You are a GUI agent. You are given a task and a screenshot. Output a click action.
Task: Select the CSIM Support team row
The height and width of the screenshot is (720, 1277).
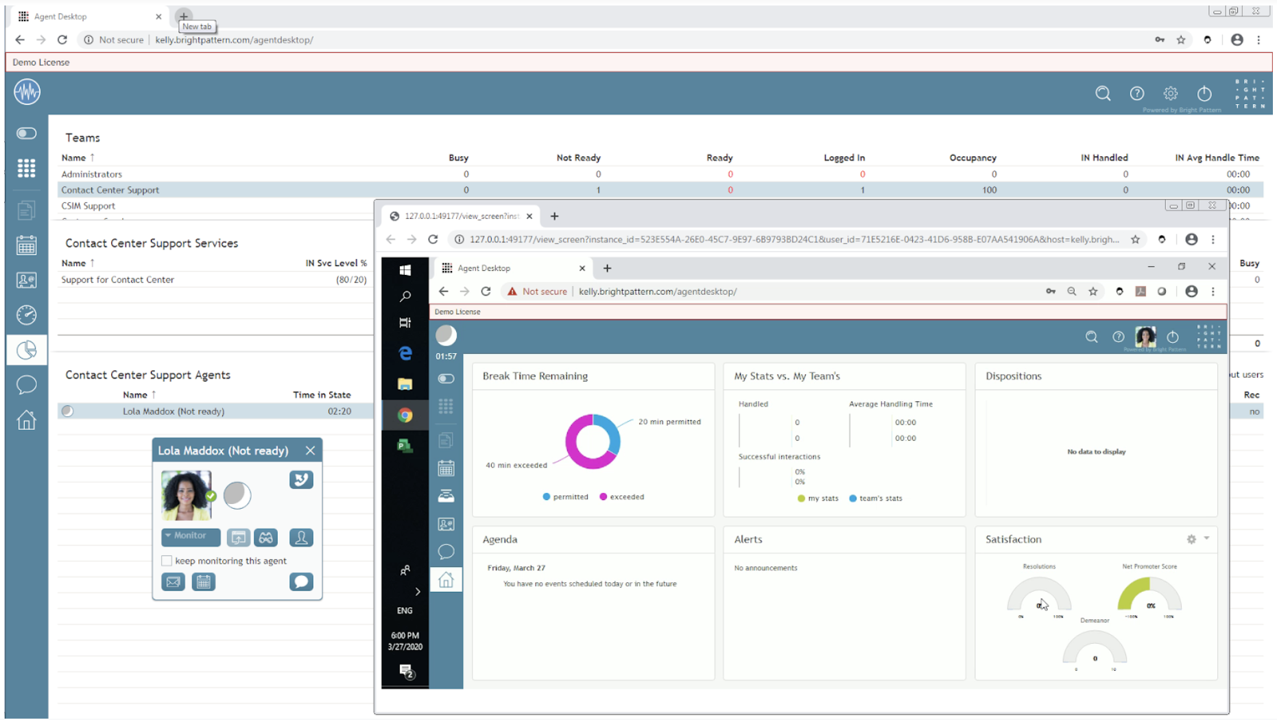click(215, 206)
